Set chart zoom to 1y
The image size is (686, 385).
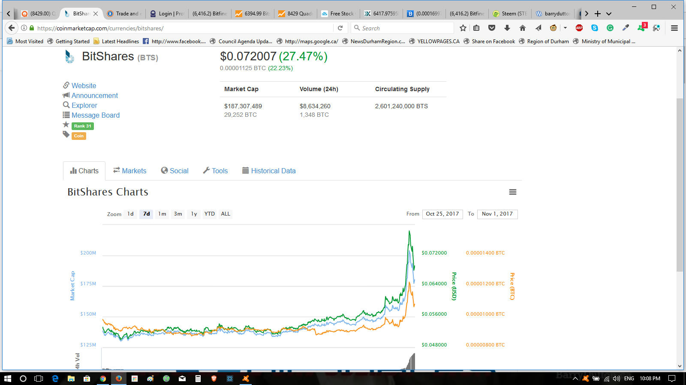(194, 214)
